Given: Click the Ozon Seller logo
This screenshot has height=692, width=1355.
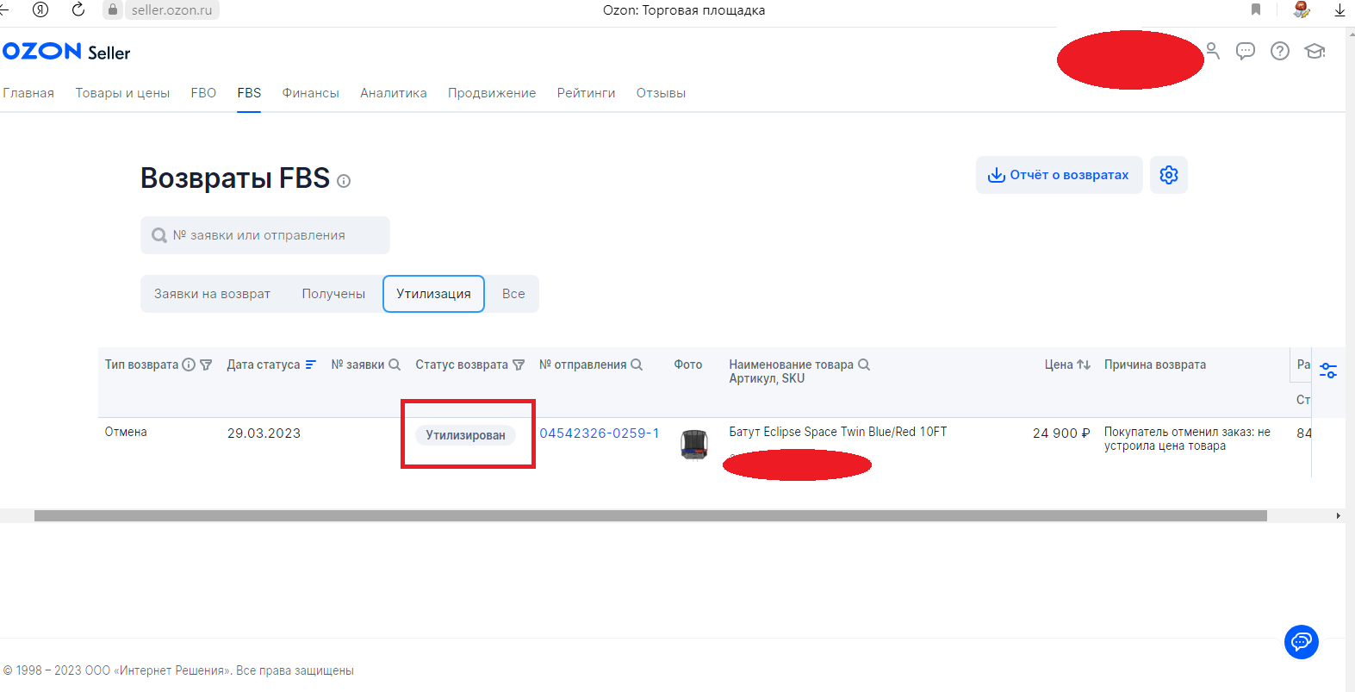Looking at the screenshot, I should 66,52.
